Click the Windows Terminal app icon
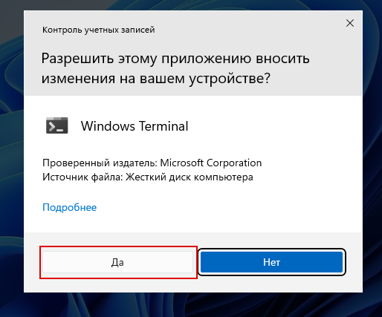382x317 pixels. coord(56,125)
